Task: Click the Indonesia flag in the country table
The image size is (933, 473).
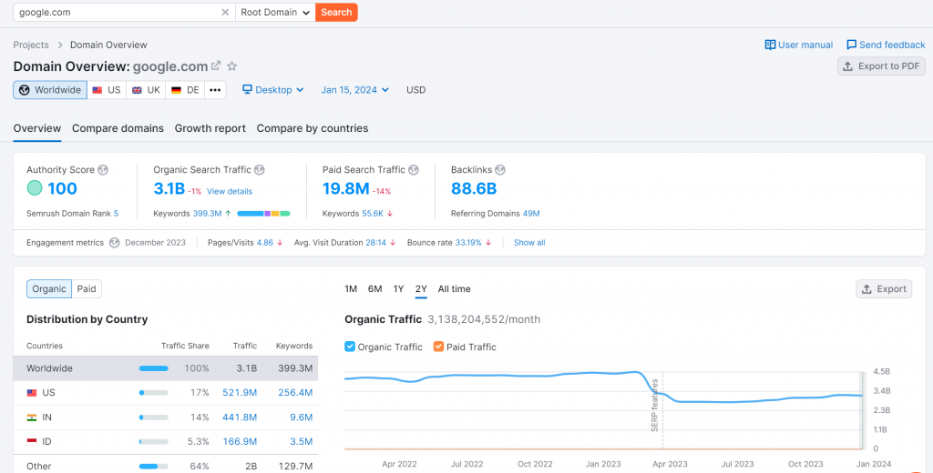Action: tap(32, 441)
